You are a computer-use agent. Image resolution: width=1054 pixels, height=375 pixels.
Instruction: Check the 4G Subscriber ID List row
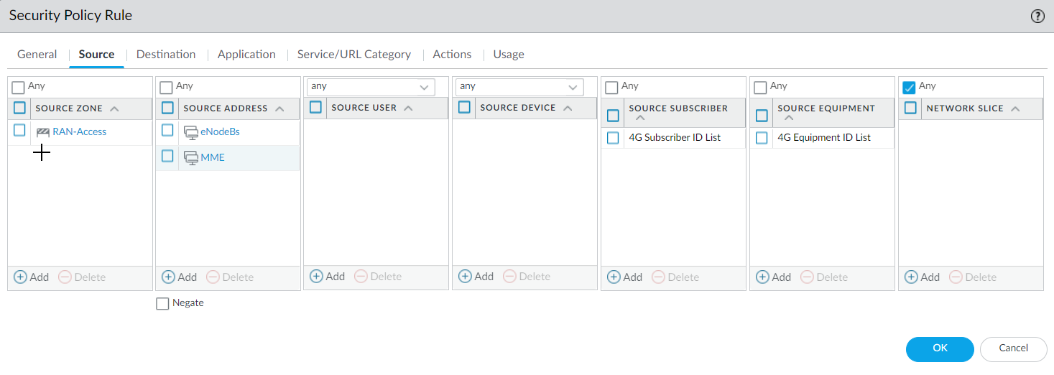coord(613,138)
